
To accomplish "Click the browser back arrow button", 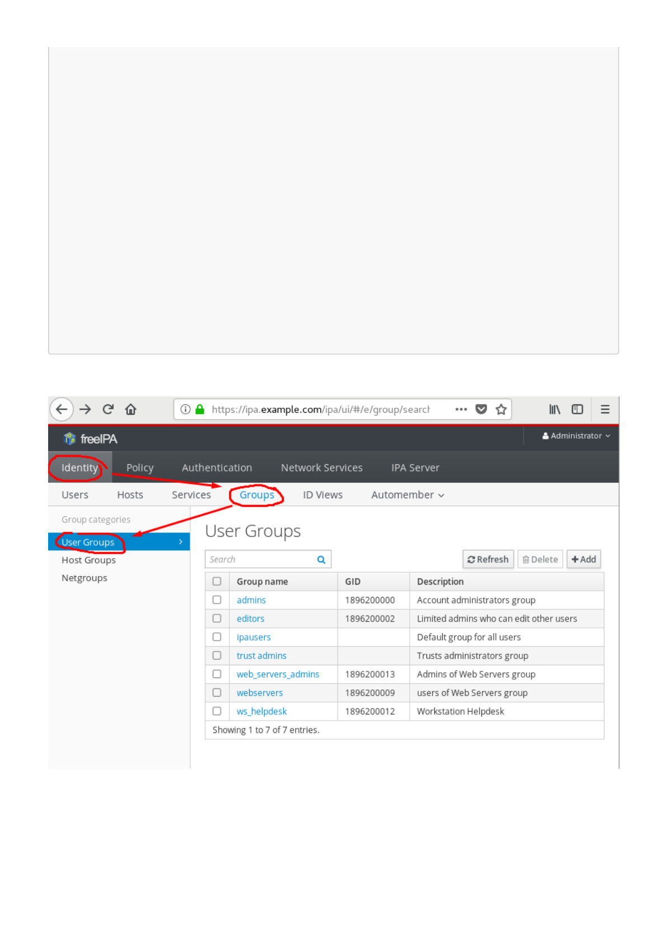I will click(x=62, y=409).
